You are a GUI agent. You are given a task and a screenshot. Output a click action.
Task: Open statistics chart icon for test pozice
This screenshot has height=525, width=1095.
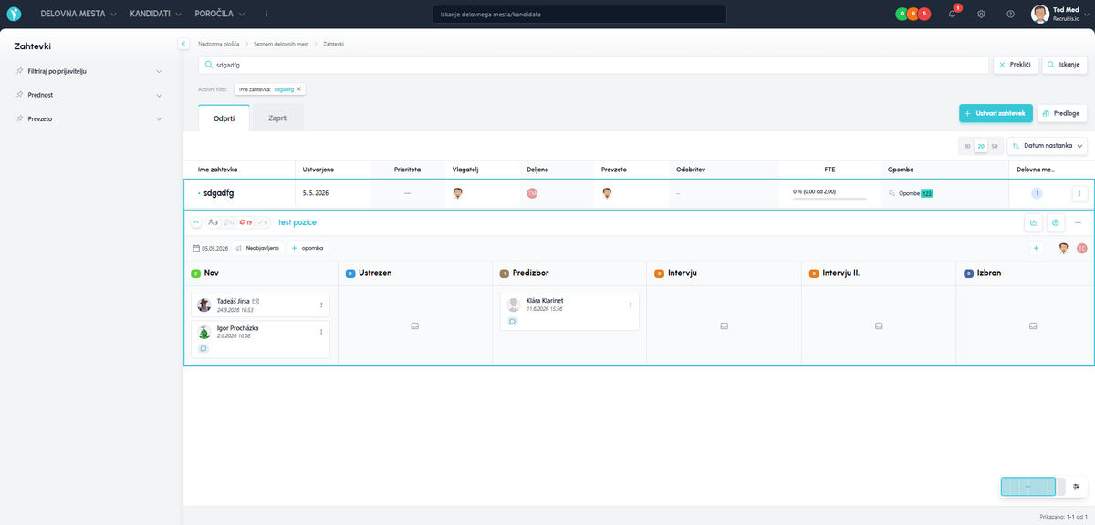[x=1034, y=222]
